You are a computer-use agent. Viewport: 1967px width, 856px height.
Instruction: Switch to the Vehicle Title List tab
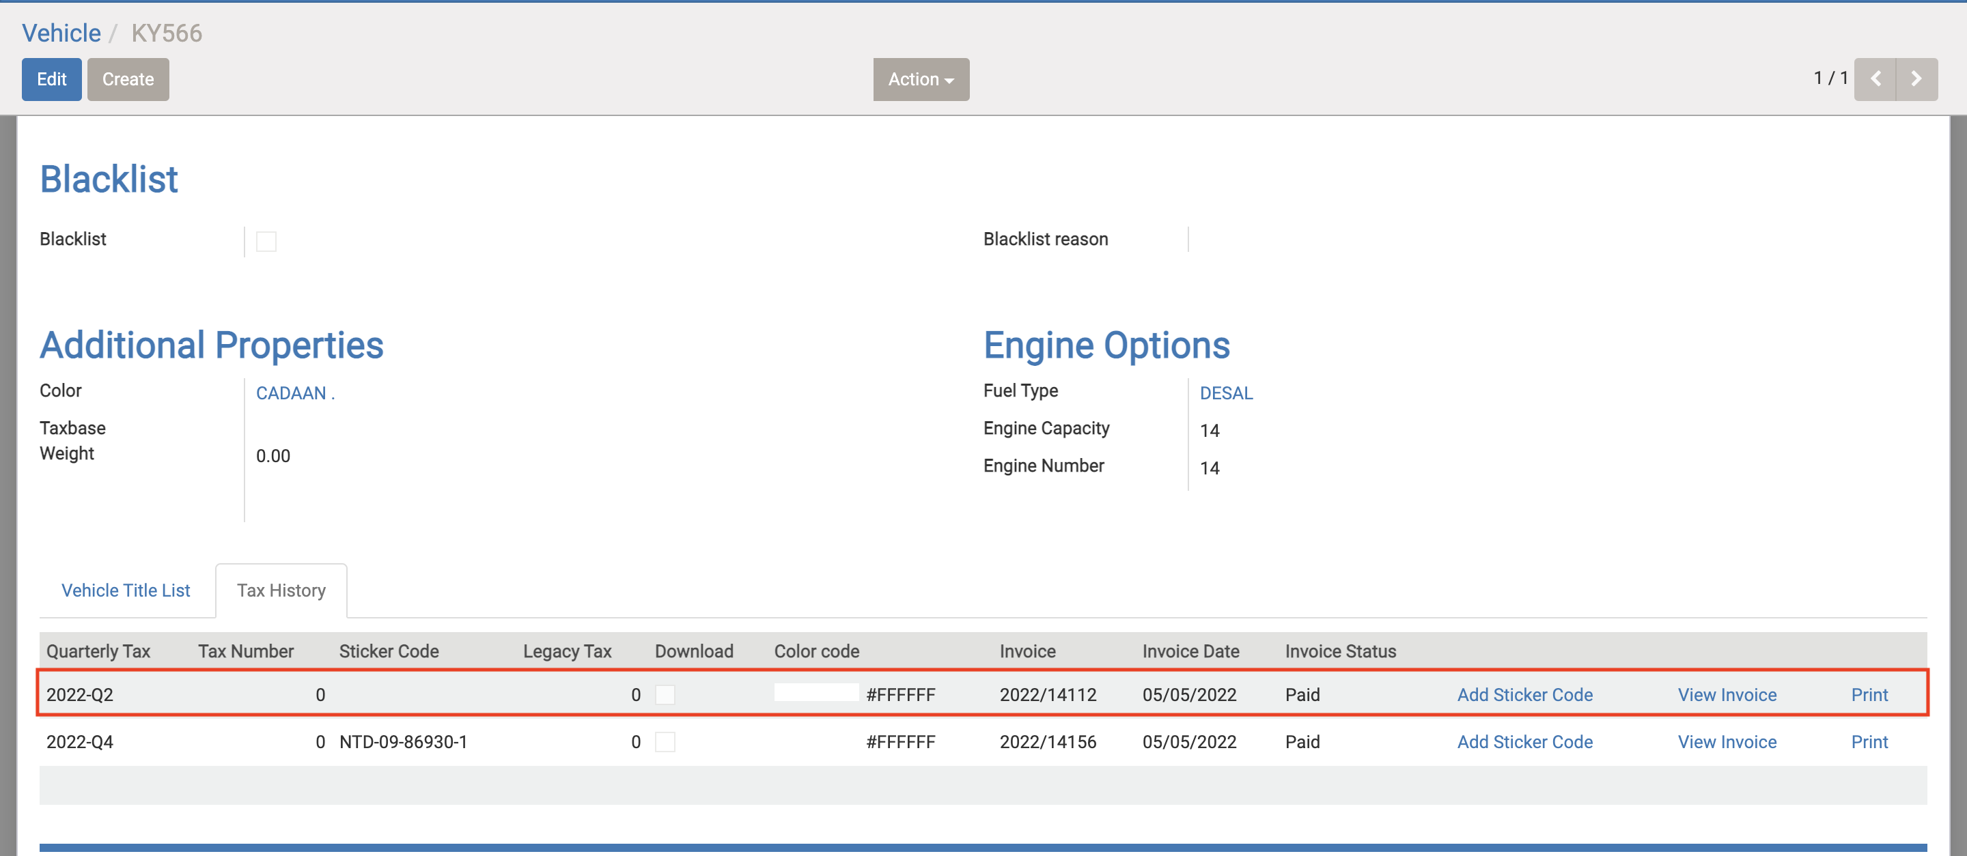click(126, 590)
